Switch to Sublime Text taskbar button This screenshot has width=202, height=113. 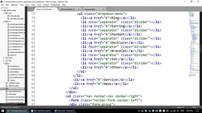pyautogui.click(x=17, y=111)
